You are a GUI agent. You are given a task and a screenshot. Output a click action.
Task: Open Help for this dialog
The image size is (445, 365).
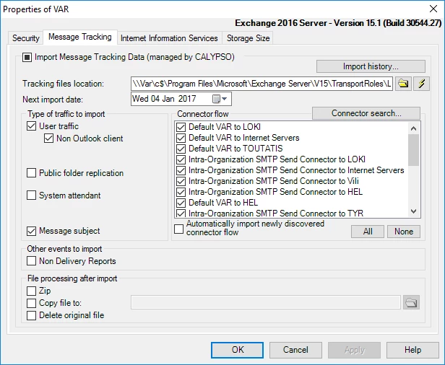(412, 350)
